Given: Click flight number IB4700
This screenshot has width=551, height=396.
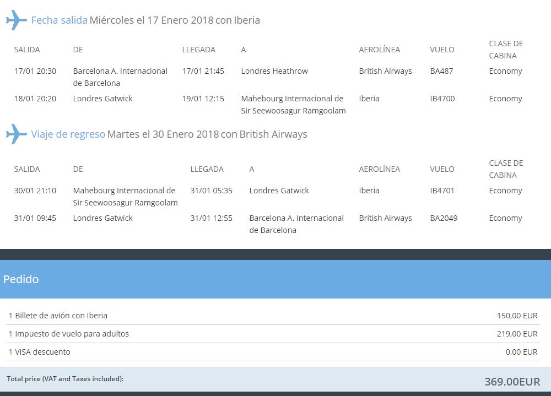Looking at the screenshot, I should click(442, 99).
